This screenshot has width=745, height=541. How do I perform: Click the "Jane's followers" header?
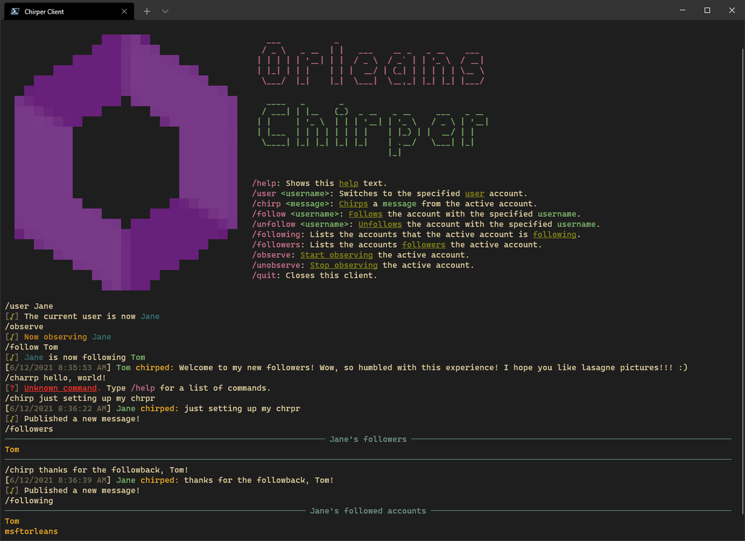pyautogui.click(x=368, y=439)
